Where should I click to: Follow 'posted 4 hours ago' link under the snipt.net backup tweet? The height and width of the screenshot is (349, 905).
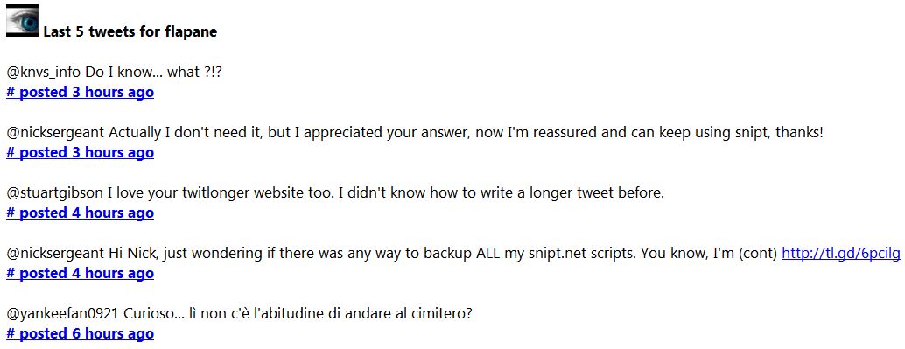click(x=81, y=273)
